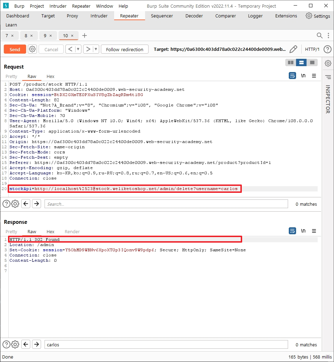Close Repeater tab 7
The image size is (334, 362).
point(13,36)
